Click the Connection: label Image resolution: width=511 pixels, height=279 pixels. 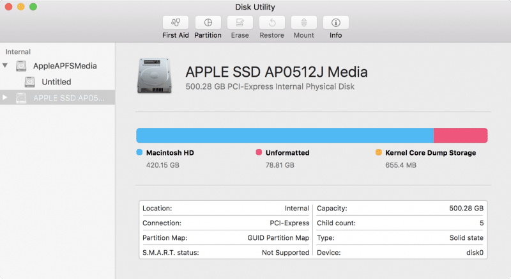click(x=162, y=223)
